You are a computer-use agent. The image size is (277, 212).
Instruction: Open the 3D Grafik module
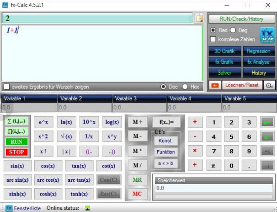point(225,51)
